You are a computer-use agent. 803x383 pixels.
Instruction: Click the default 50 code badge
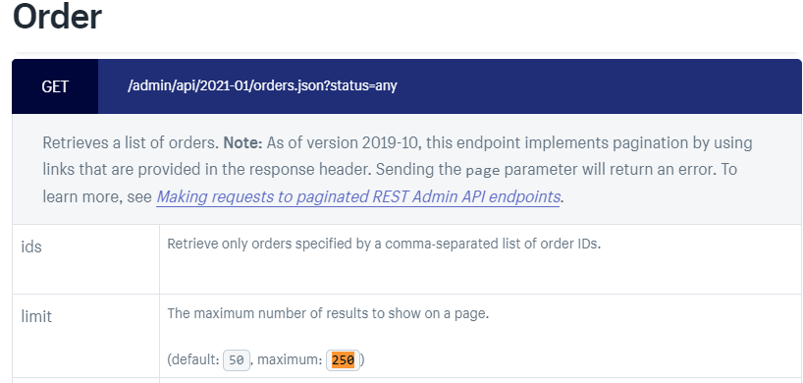237,360
